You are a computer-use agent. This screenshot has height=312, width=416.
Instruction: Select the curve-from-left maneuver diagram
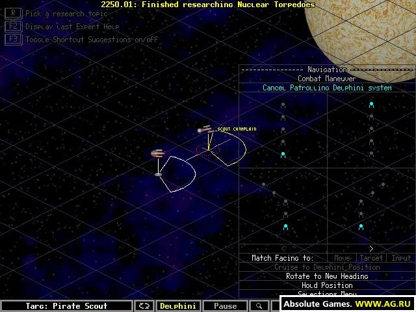pyautogui.click(x=283, y=206)
